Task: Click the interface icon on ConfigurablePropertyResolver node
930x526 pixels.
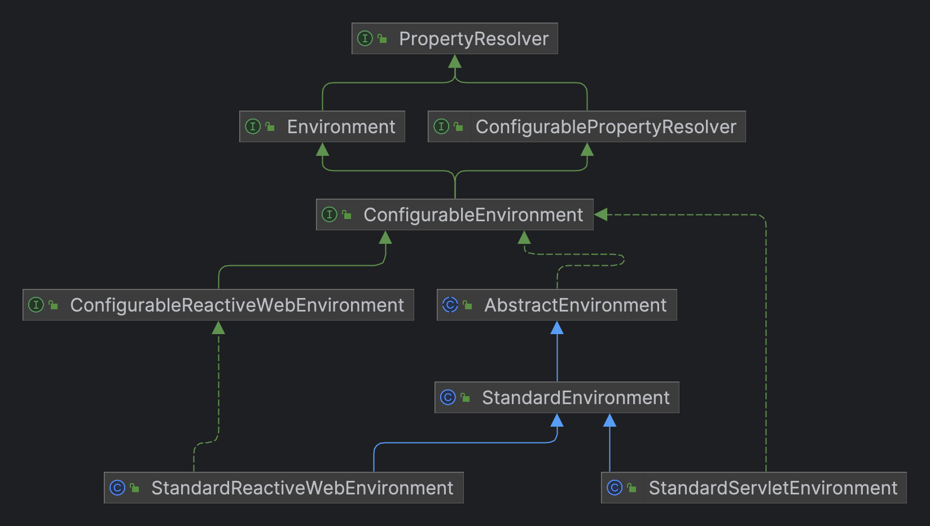Action: click(441, 126)
